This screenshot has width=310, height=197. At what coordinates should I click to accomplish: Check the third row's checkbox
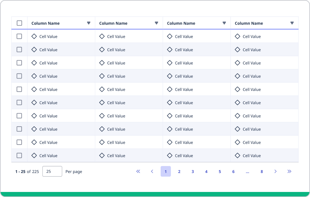tap(20, 63)
